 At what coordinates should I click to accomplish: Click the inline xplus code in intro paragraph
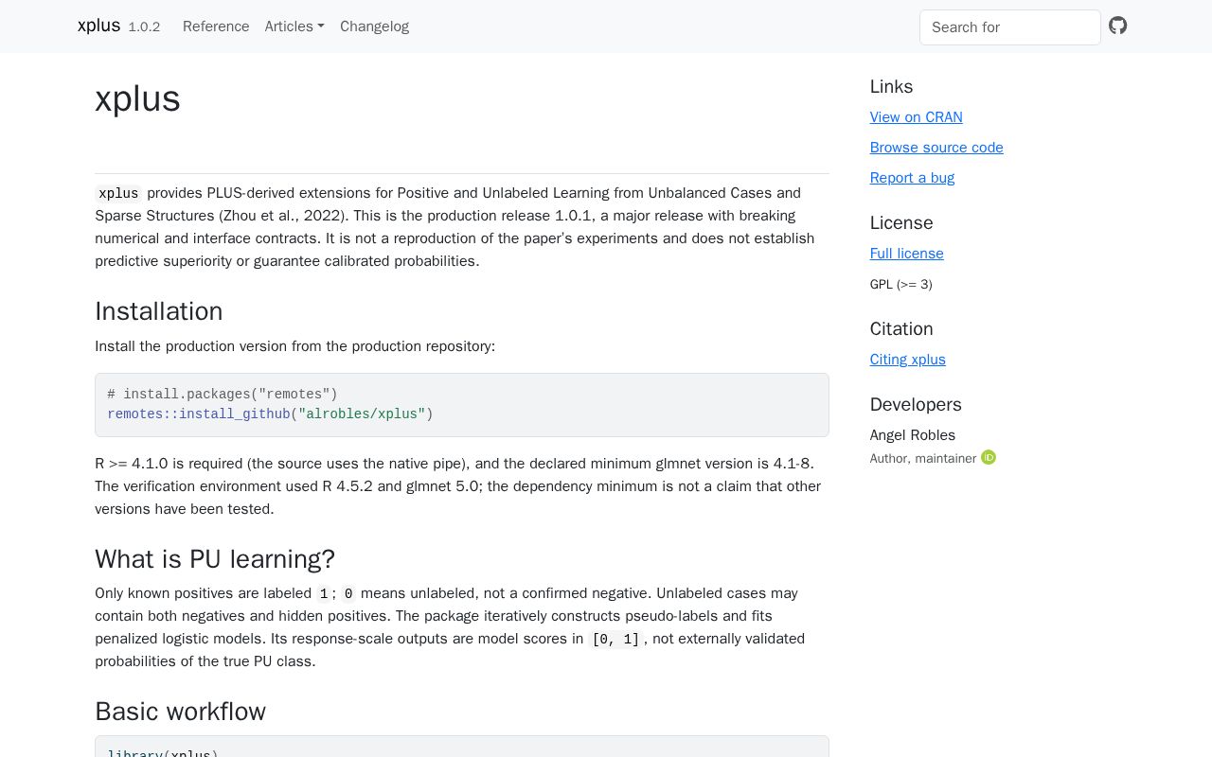pyautogui.click(x=118, y=193)
